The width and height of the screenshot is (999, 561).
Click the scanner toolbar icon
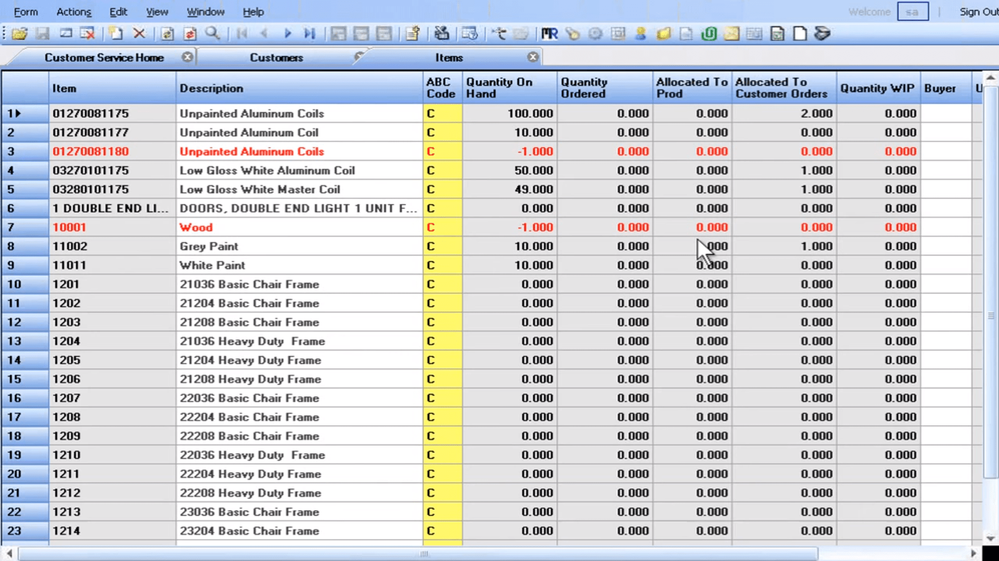(x=823, y=34)
